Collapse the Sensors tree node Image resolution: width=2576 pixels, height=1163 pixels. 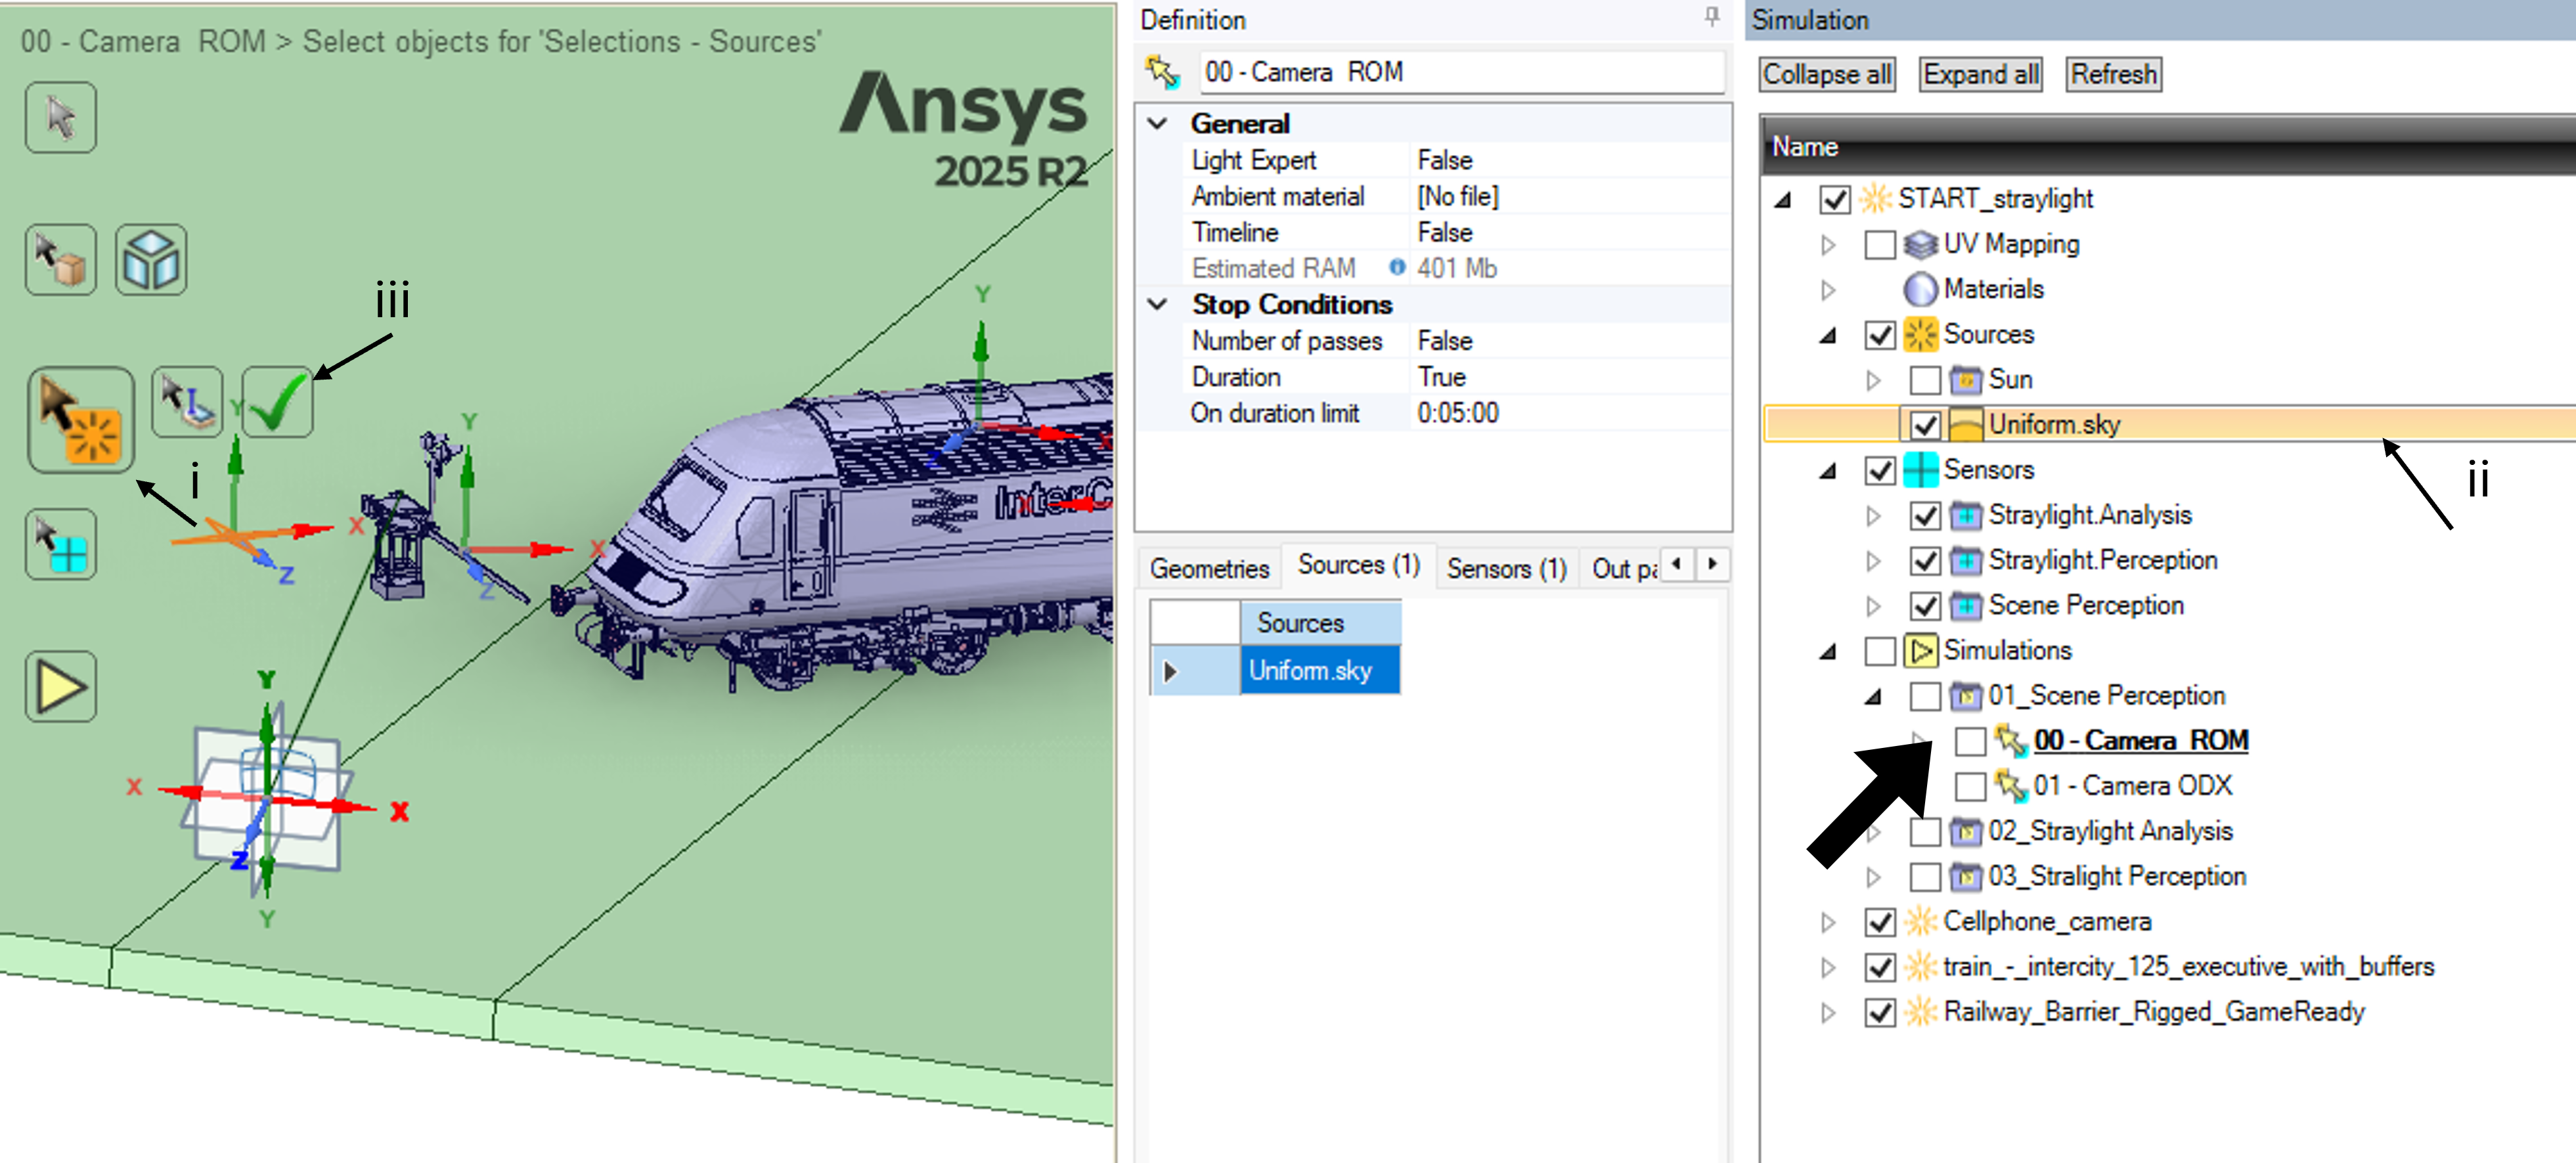point(1828,471)
